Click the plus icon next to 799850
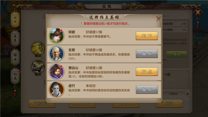 click(x=187, y=94)
